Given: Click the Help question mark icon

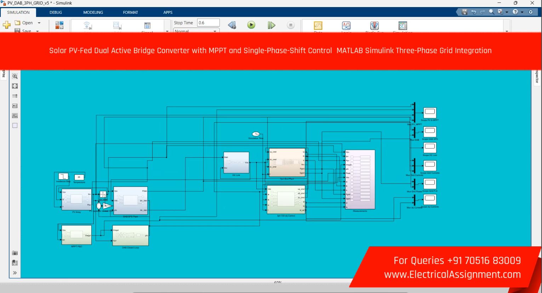Looking at the screenshot, I should coord(515,12).
